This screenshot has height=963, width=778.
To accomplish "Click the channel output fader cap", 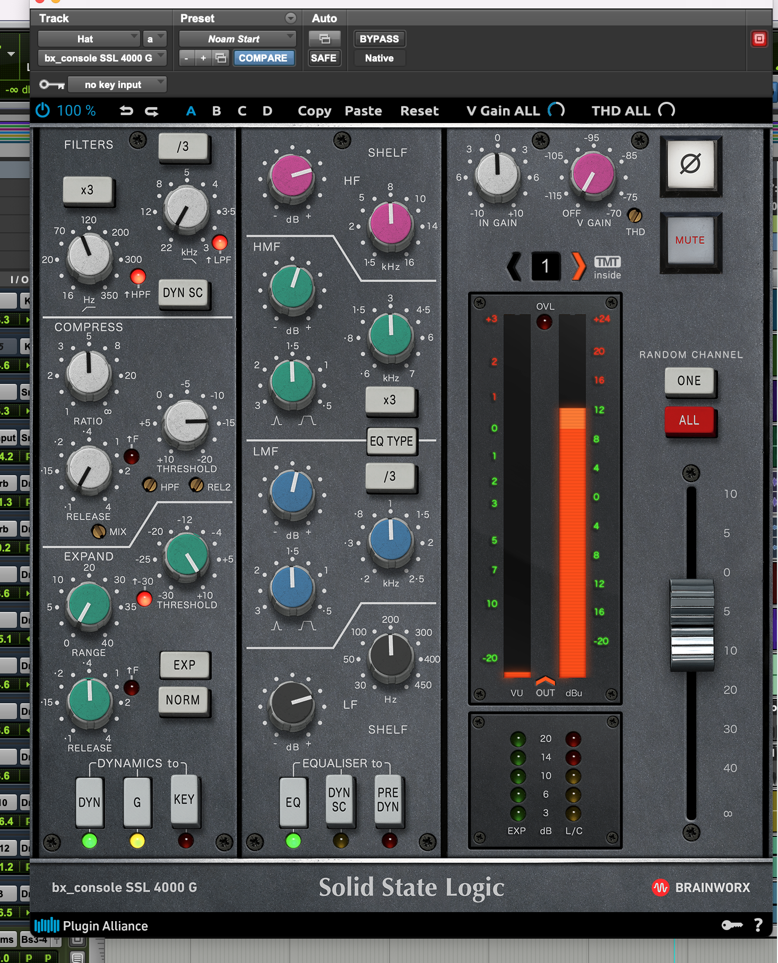I will pyautogui.click(x=691, y=625).
